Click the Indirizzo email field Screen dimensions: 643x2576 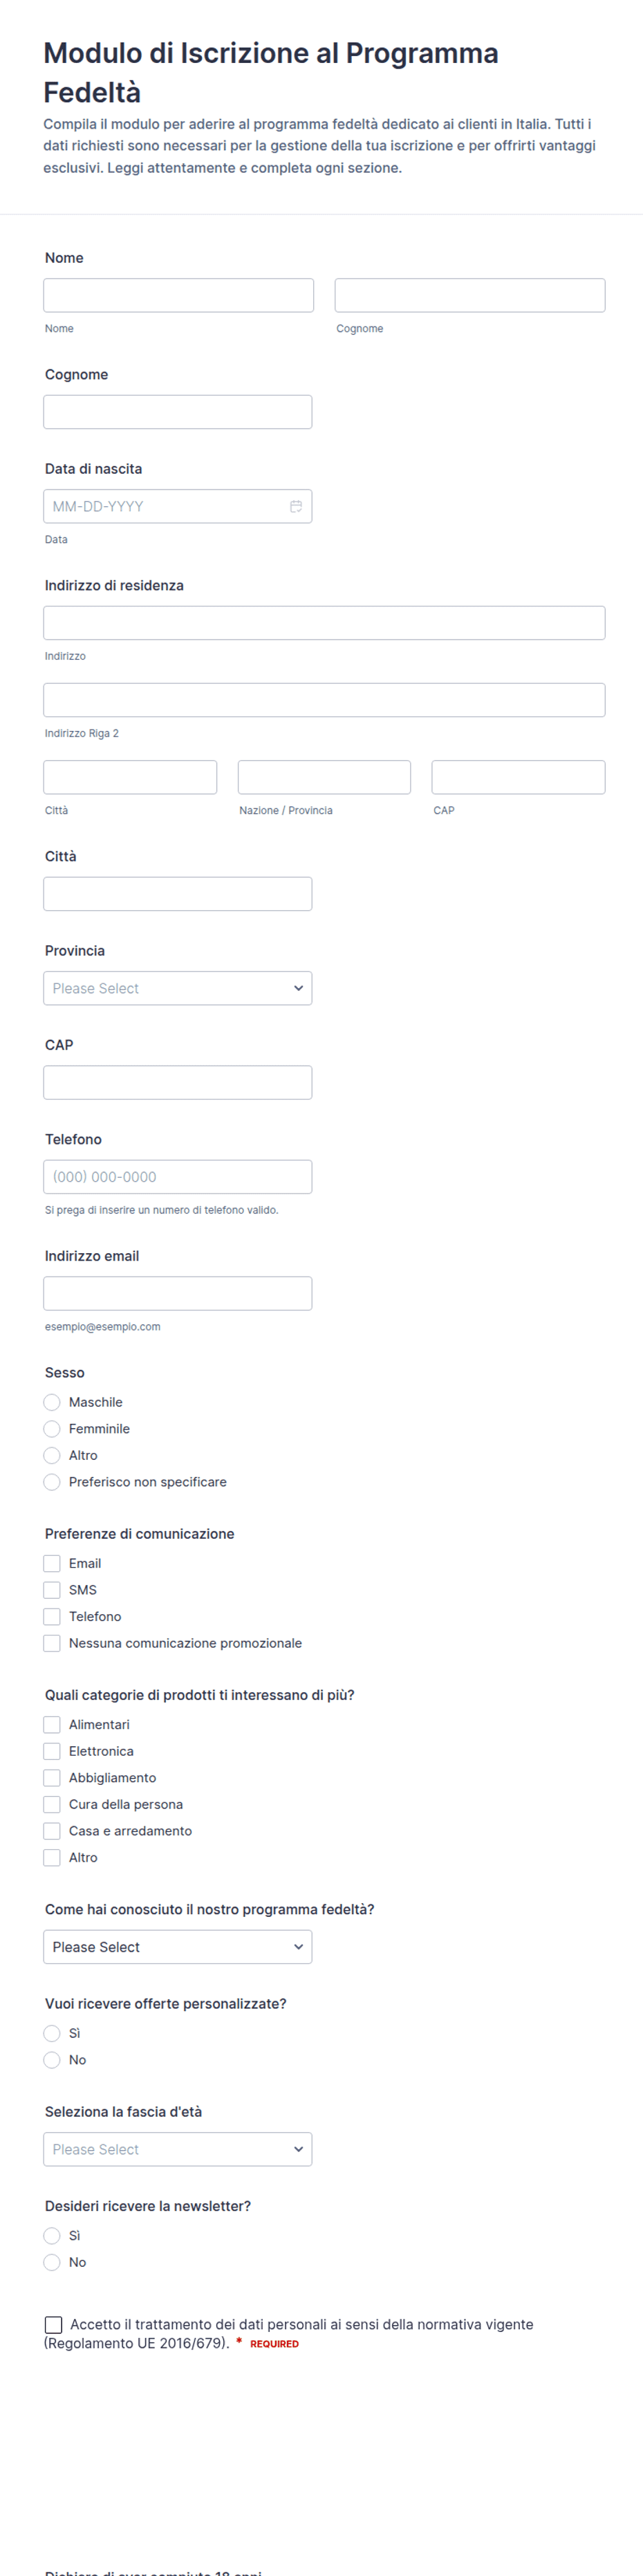click(x=178, y=1293)
